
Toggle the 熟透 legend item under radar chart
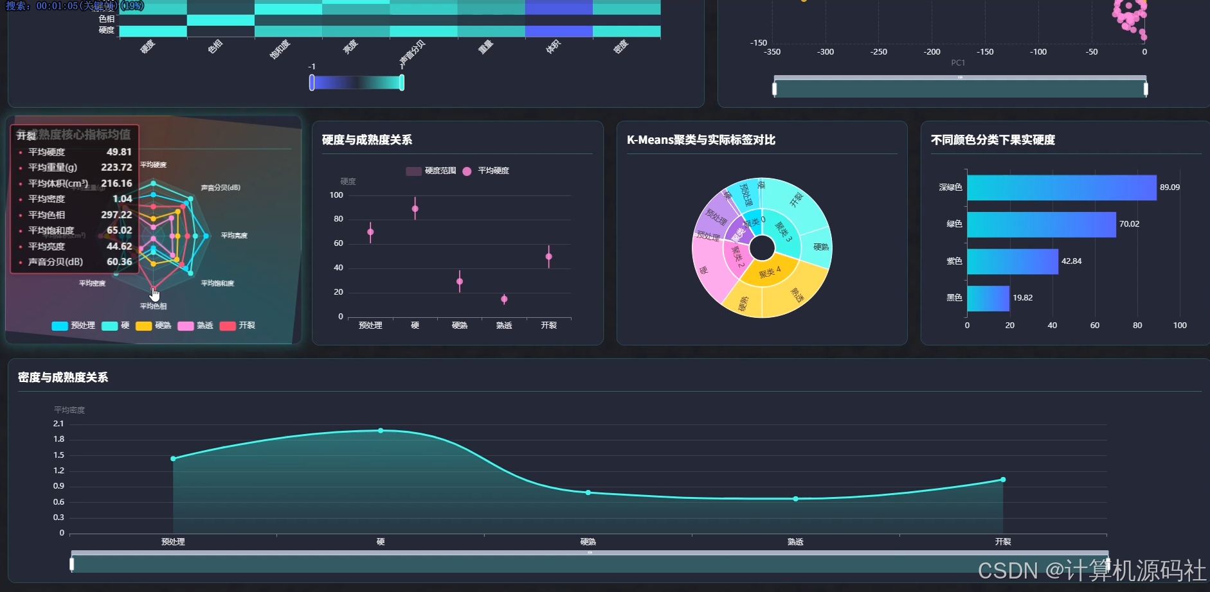tap(195, 326)
